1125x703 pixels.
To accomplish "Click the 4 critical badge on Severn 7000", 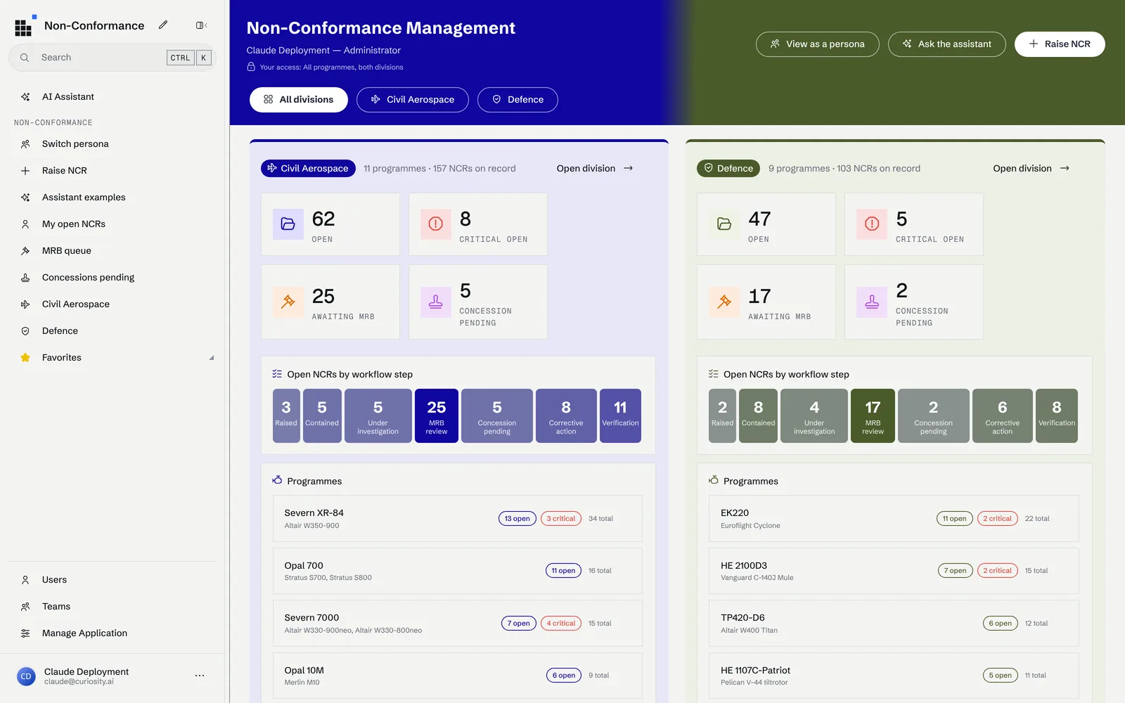I will click(x=561, y=624).
